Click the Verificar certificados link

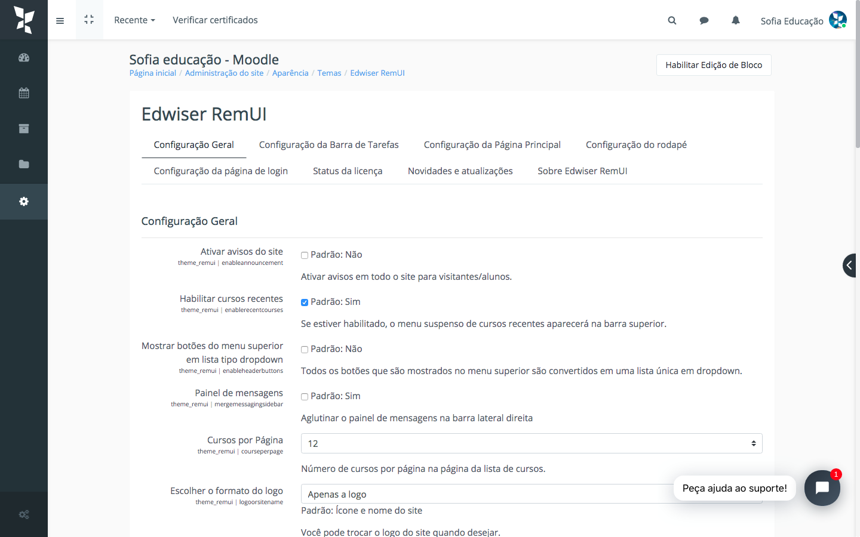(216, 20)
